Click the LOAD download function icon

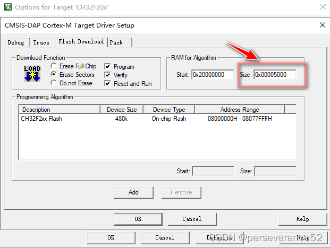tap(32, 74)
